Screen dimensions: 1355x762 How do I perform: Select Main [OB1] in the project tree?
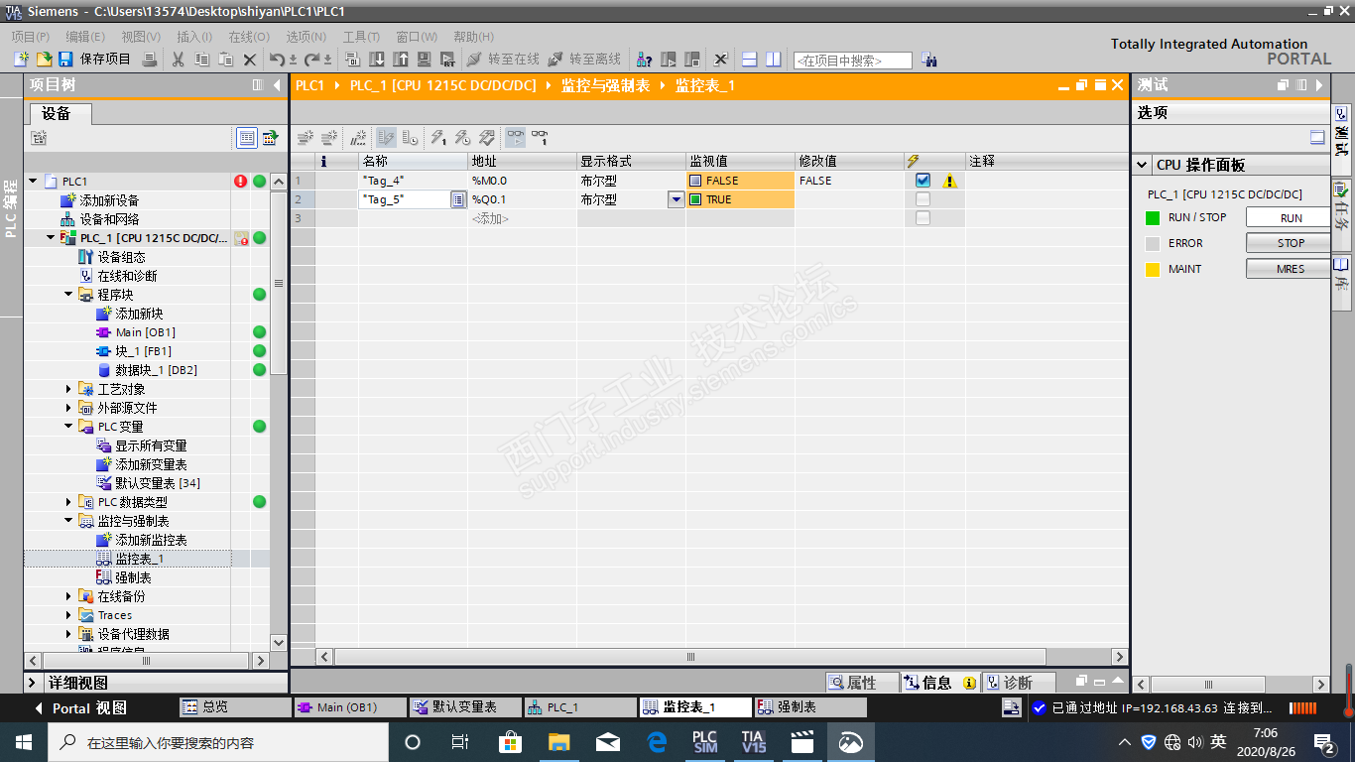[x=145, y=332]
